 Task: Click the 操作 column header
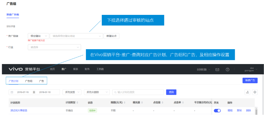click(x=230, y=103)
